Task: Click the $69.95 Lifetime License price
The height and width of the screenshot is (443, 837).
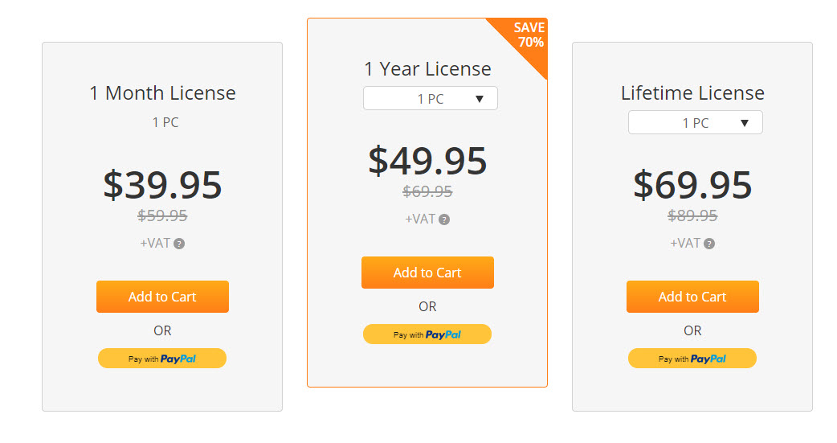Action: (x=692, y=185)
